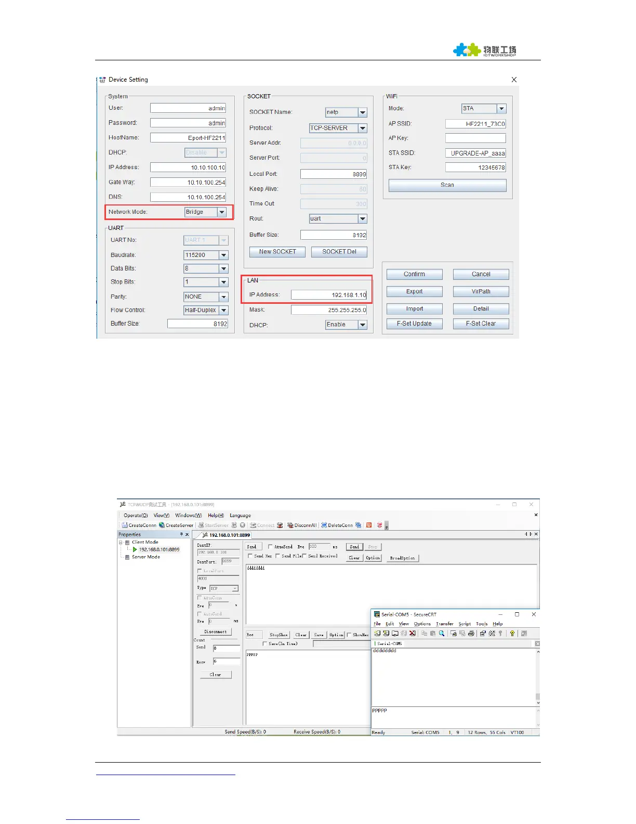Click SecureCRT Connect in Tab icon
This screenshot has width=636, height=824.
pos(395,633)
